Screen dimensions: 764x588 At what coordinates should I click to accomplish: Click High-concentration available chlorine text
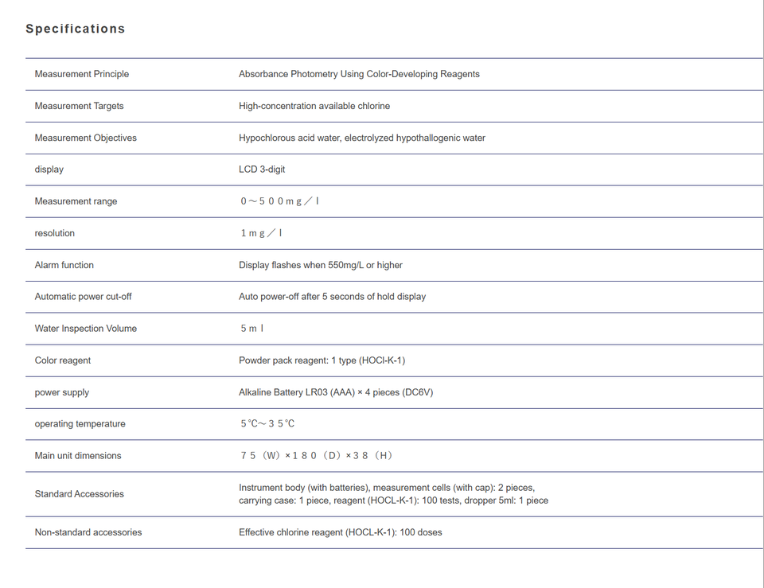(x=314, y=106)
